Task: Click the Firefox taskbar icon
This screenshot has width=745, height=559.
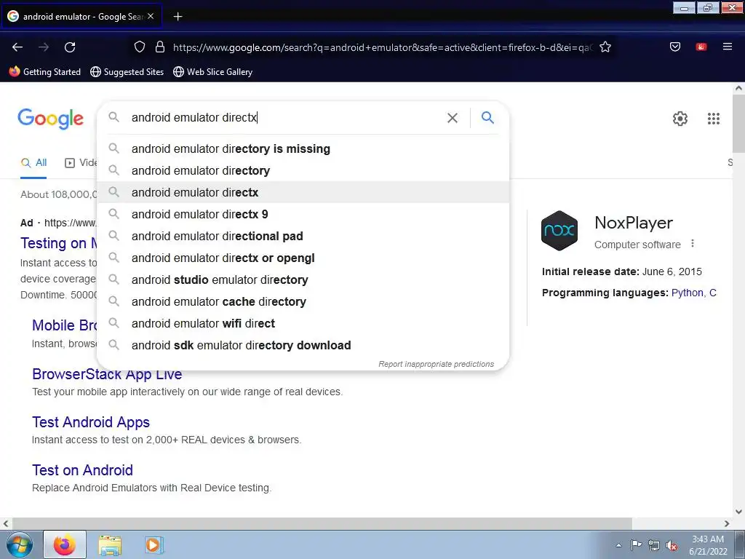Action: (x=65, y=544)
